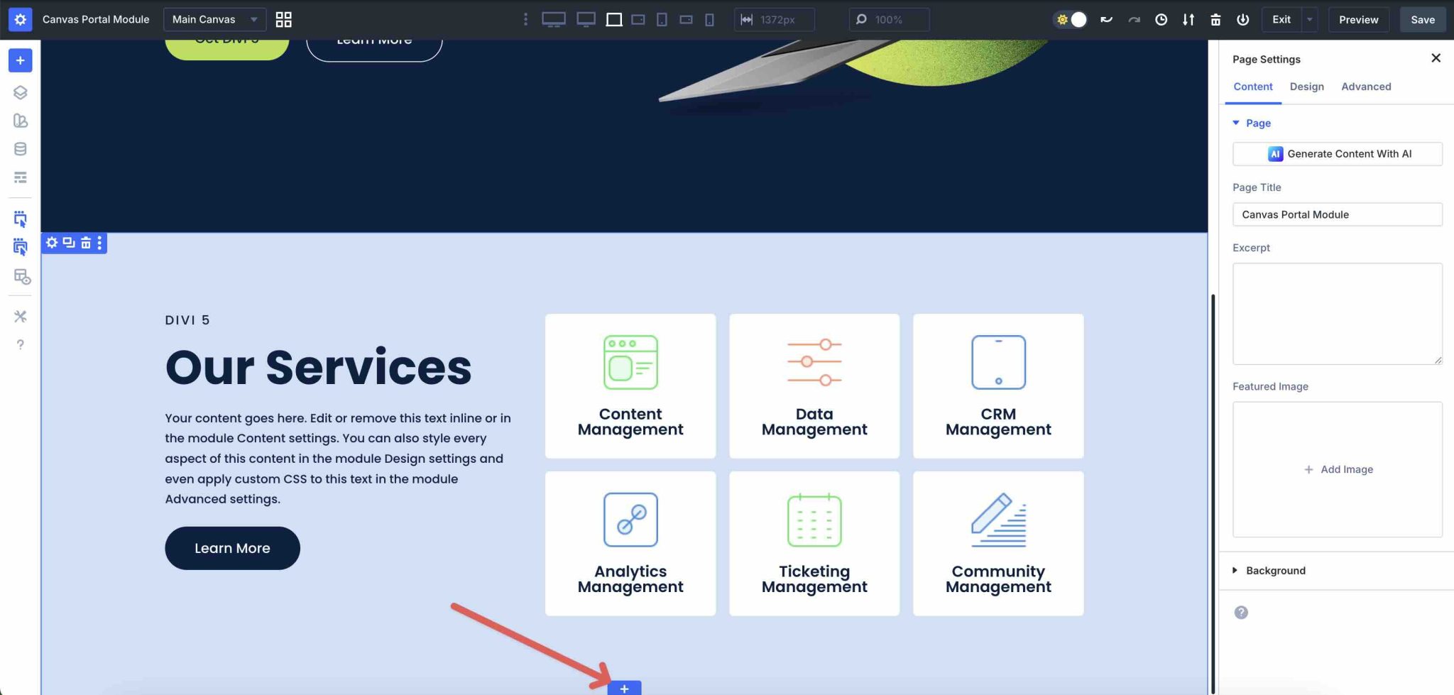Image resolution: width=1454 pixels, height=695 pixels.
Task: Open portability import export arrows icon
Action: (1188, 19)
